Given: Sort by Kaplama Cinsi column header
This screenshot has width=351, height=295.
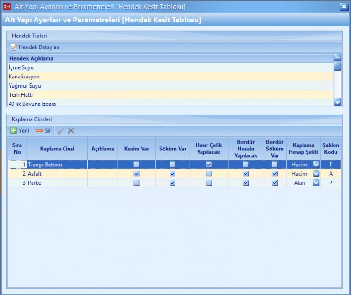Looking at the screenshot, I should [57, 149].
